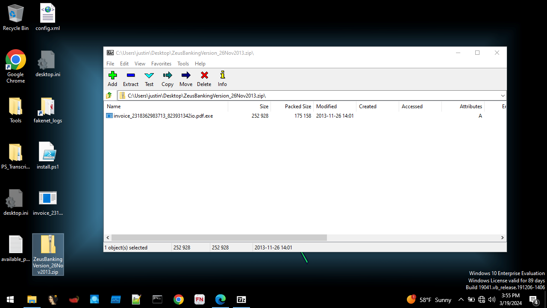Open the Edge browser from taskbar
The image size is (547, 308).
[x=220, y=299]
